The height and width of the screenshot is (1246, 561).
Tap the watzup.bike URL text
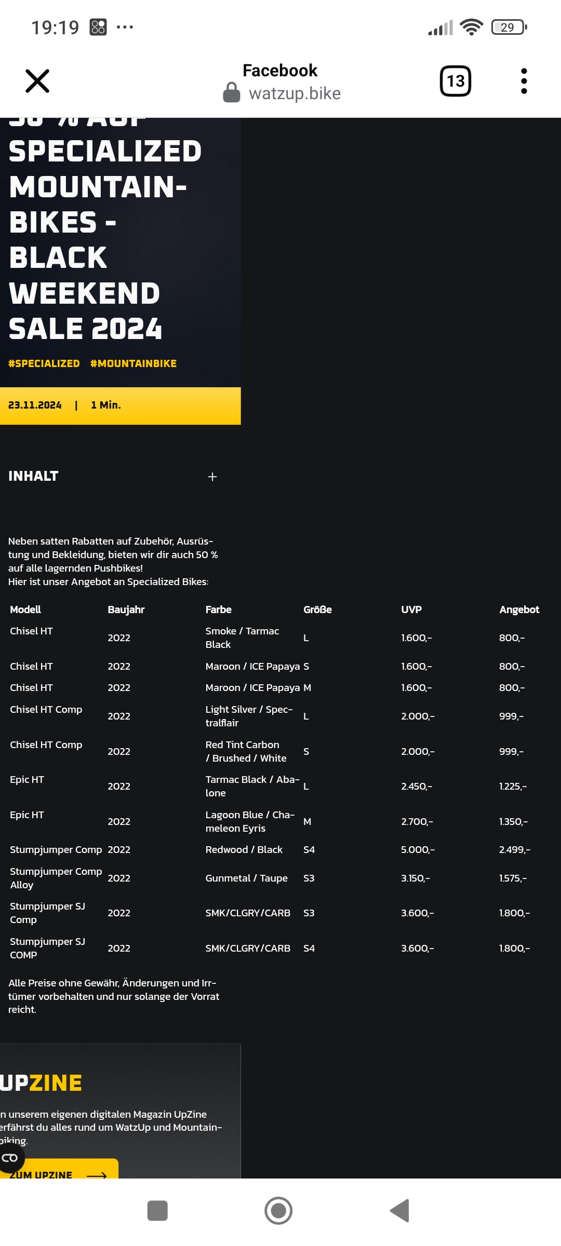tap(295, 93)
